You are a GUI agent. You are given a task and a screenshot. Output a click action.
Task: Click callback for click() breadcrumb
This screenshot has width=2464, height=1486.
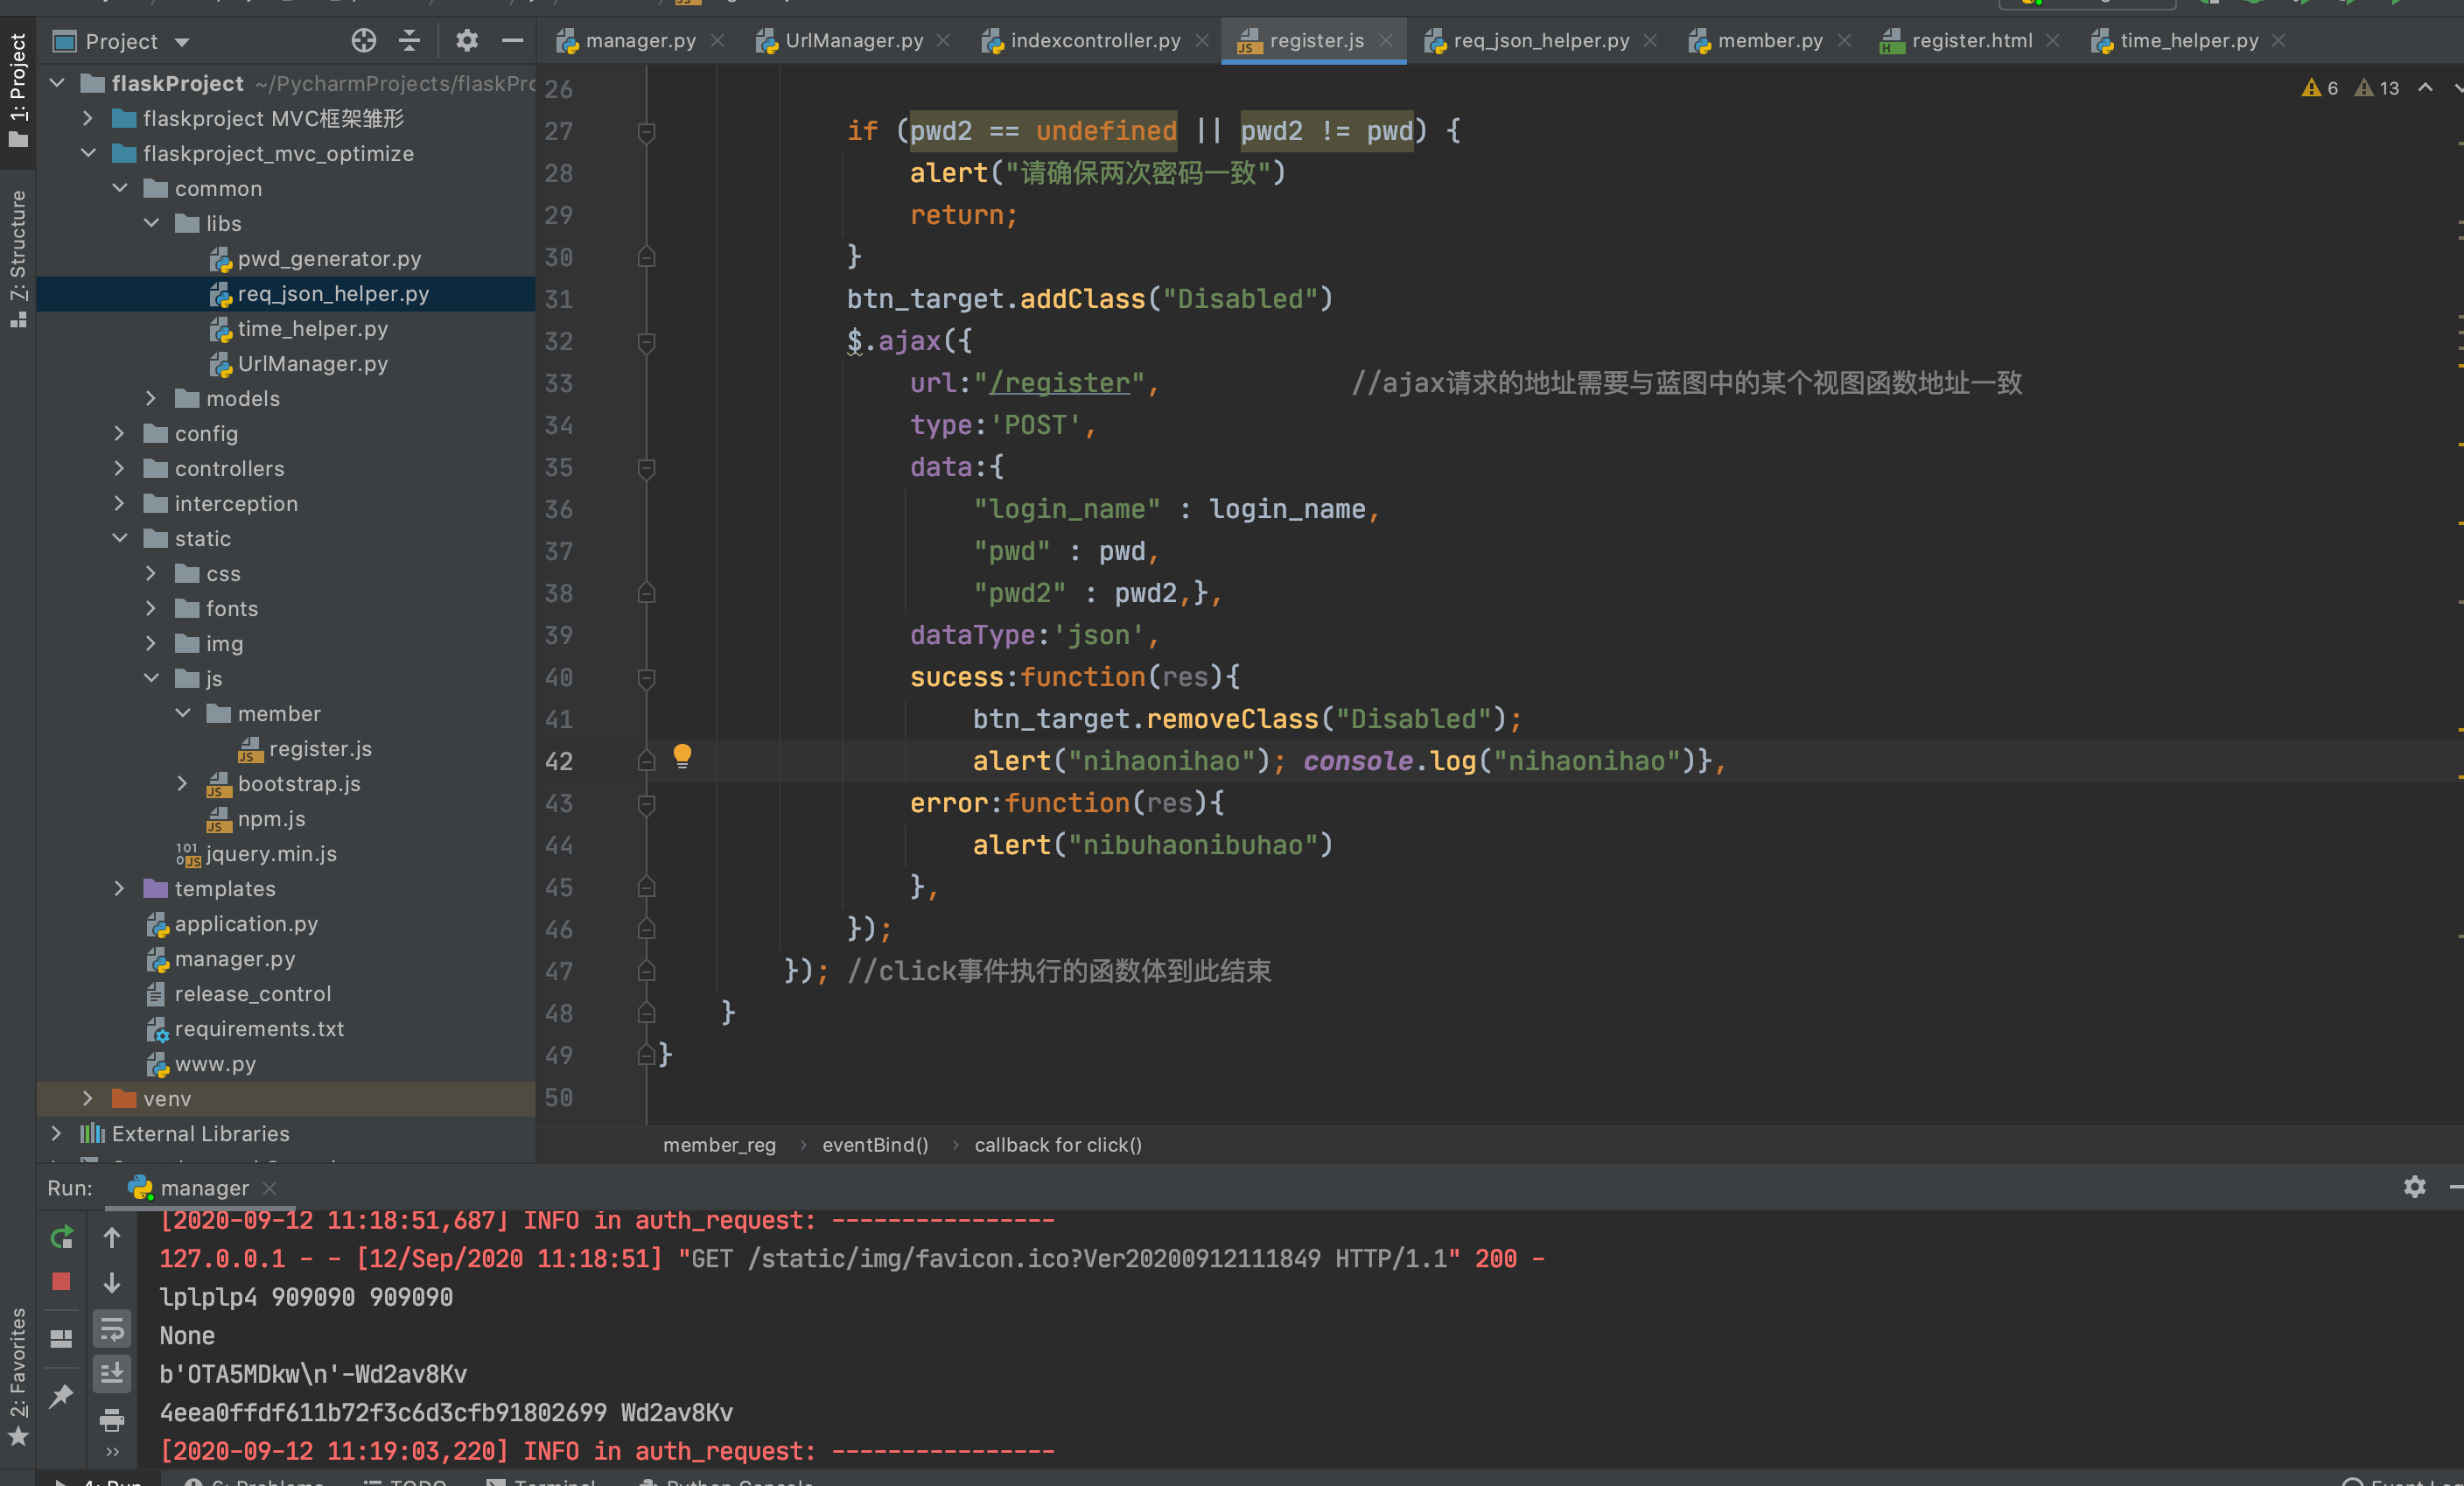click(1058, 1145)
